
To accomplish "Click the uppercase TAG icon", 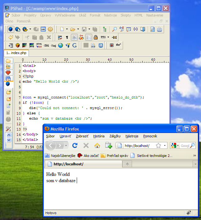I will coord(46,45).
